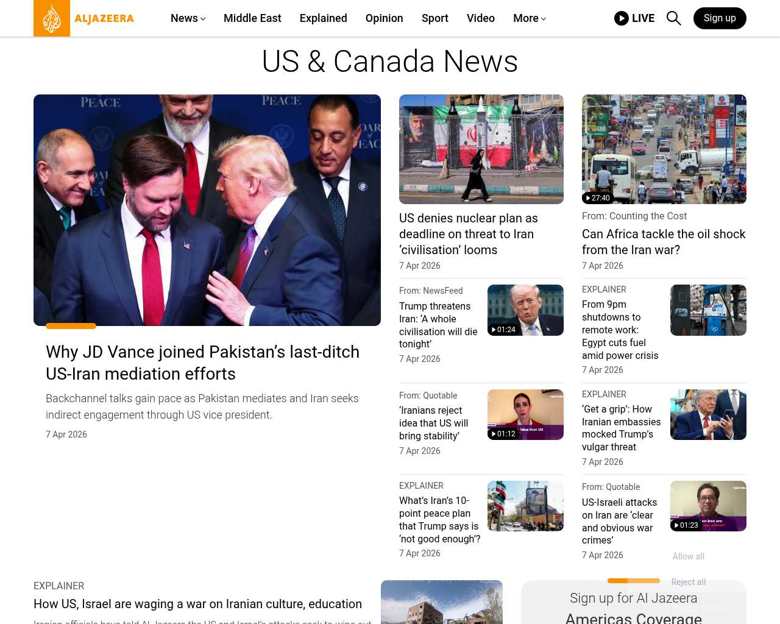780x624 pixels.
Task: Open 'US-Israeli attacks on Iran' headline
Action: click(620, 521)
